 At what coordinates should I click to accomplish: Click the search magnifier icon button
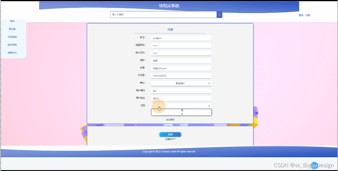219,15
